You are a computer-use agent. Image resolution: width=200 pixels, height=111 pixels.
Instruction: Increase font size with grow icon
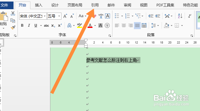(x=65, y=16)
